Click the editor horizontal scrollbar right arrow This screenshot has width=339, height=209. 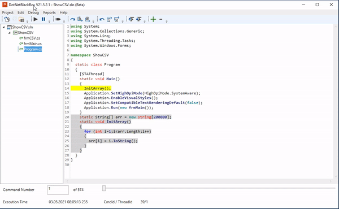click(331, 181)
